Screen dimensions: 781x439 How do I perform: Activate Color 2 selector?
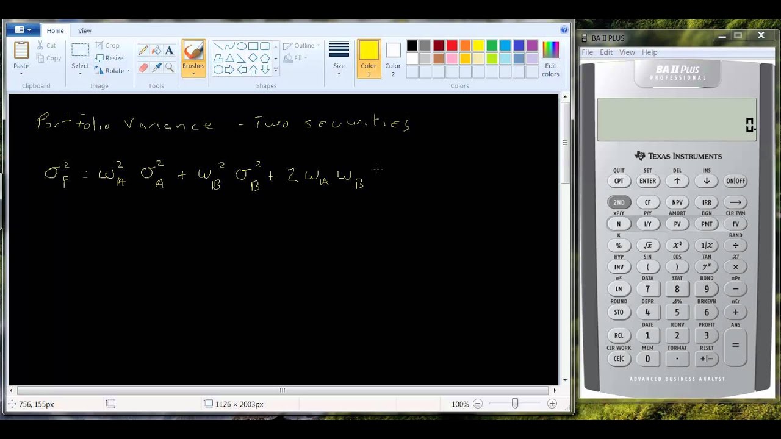[x=393, y=59]
